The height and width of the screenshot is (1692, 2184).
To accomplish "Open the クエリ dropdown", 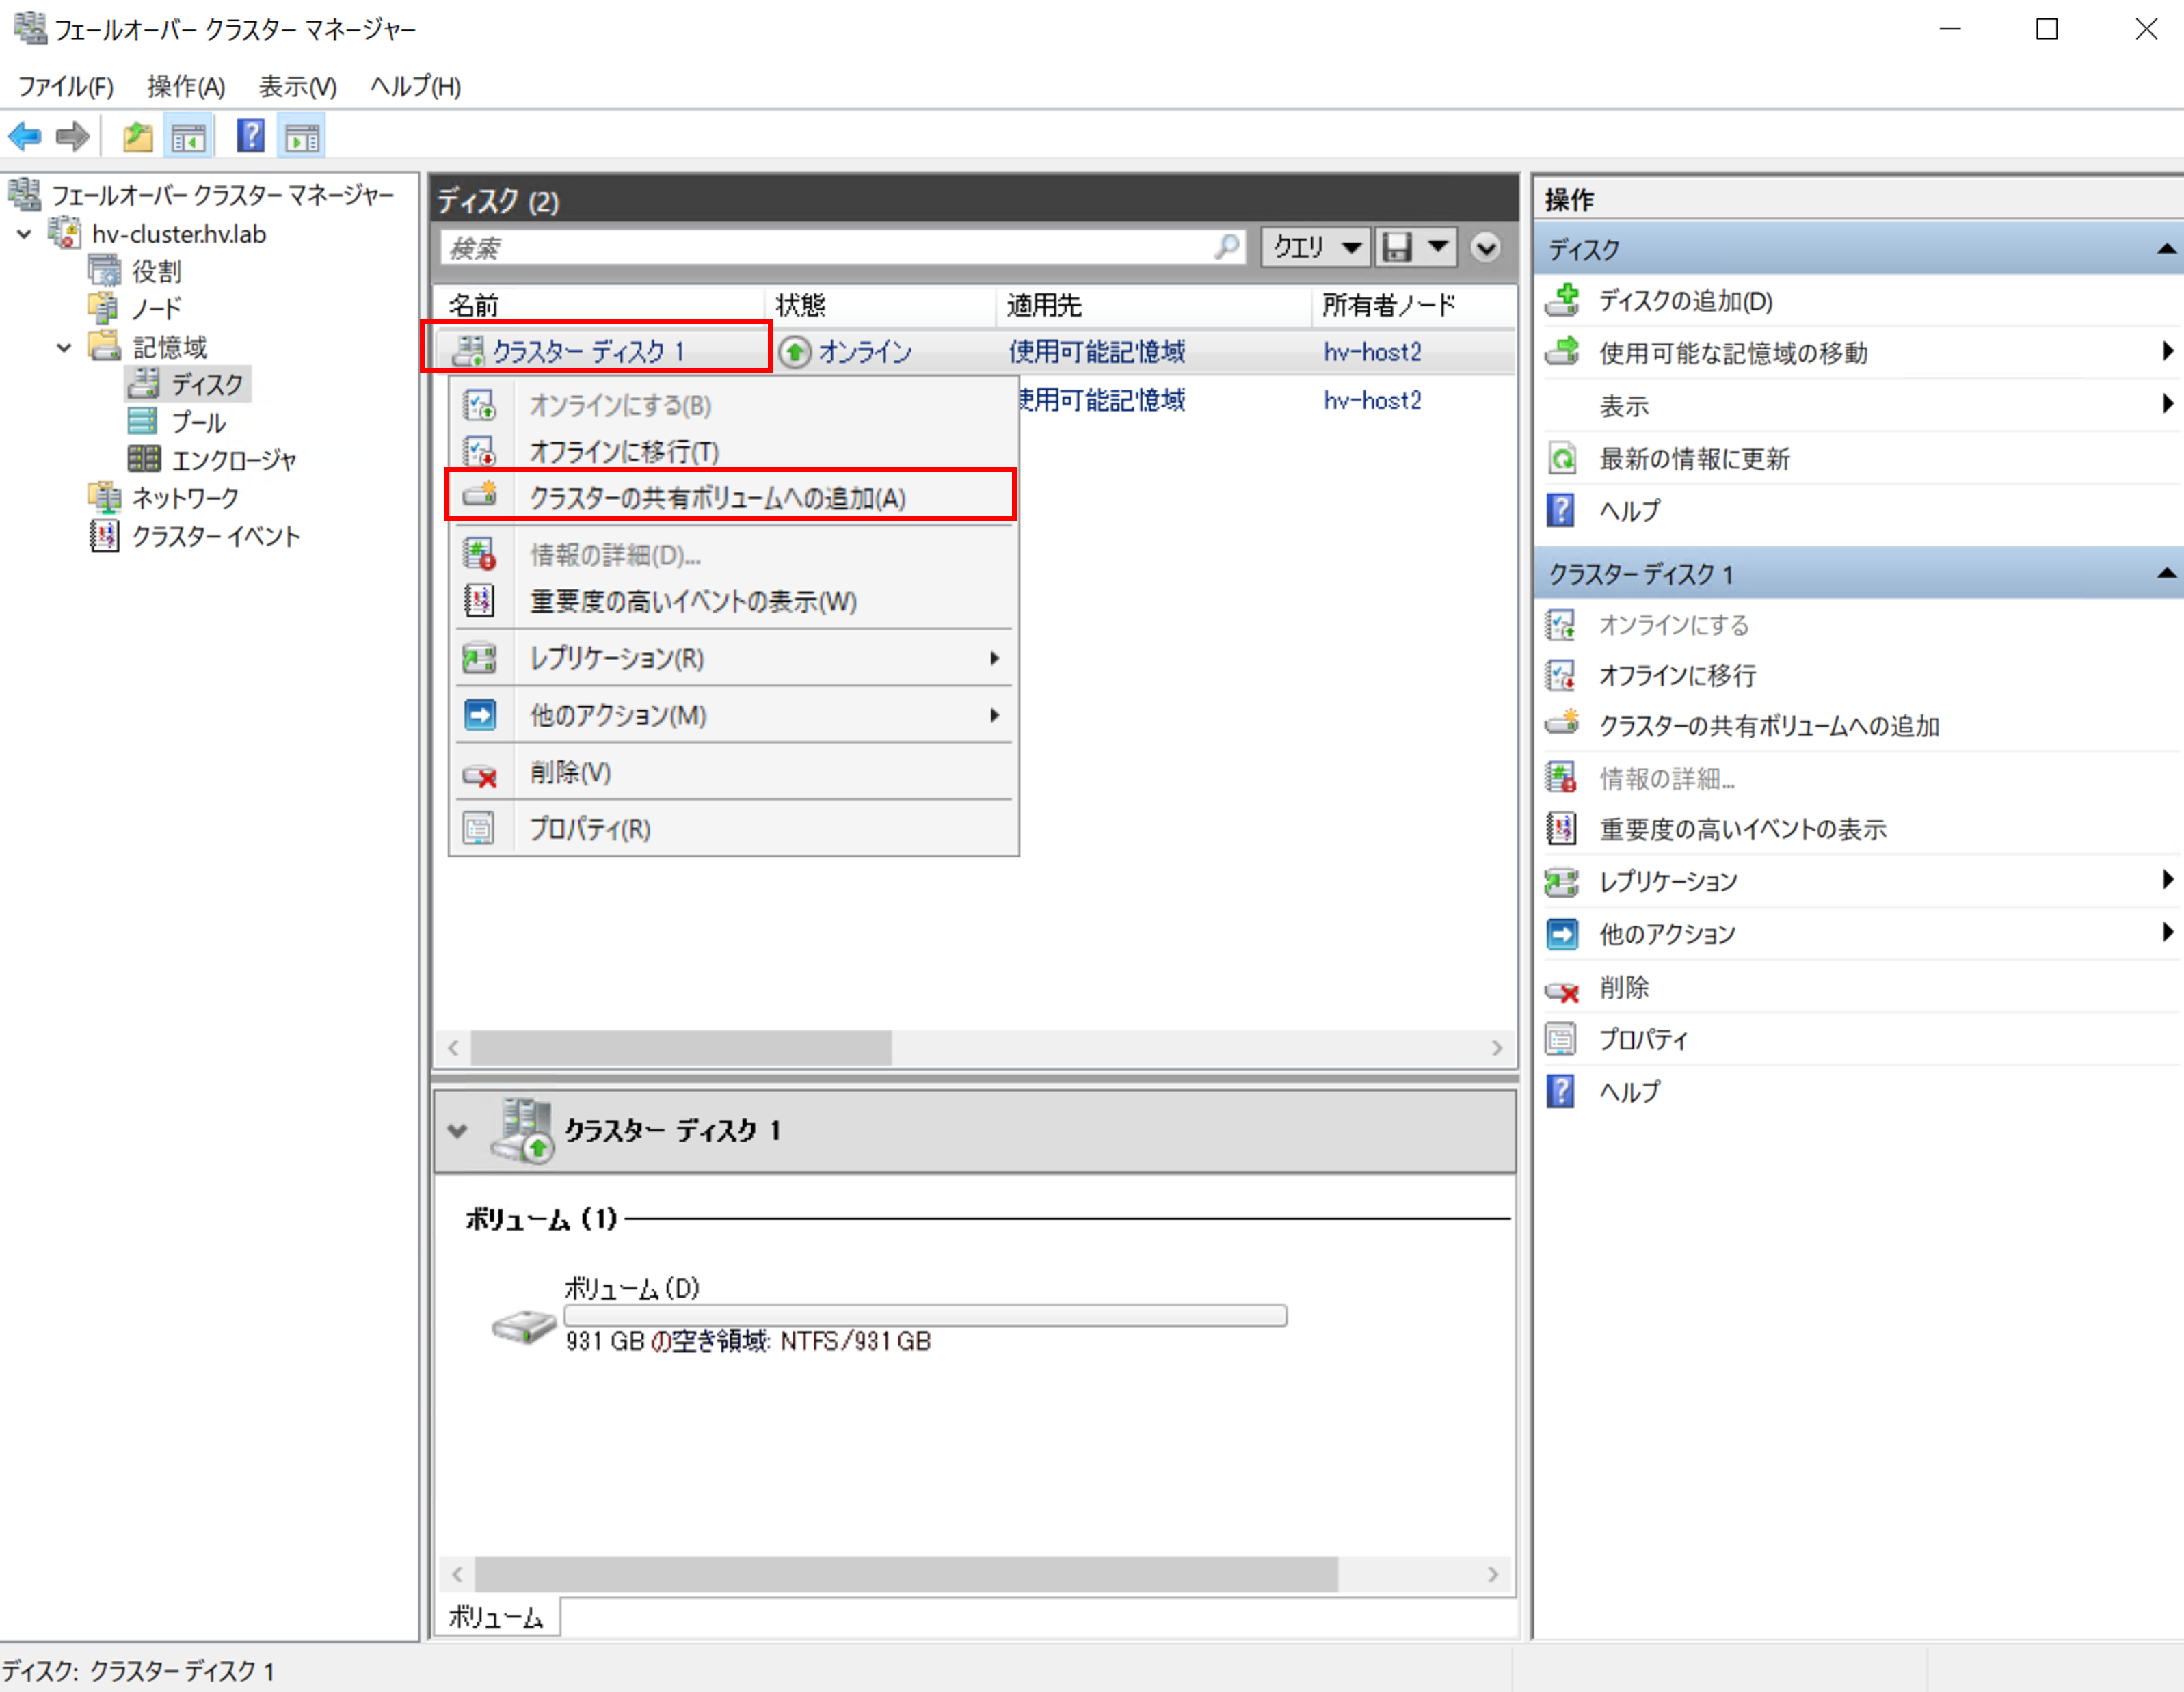I will (x=1316, y=247).
